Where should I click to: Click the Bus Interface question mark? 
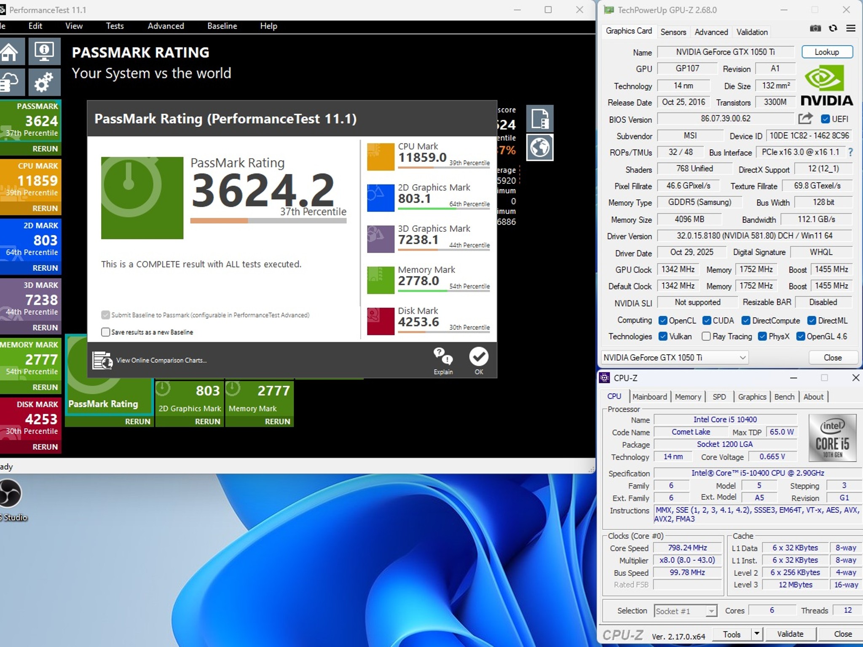click(850, 152)
